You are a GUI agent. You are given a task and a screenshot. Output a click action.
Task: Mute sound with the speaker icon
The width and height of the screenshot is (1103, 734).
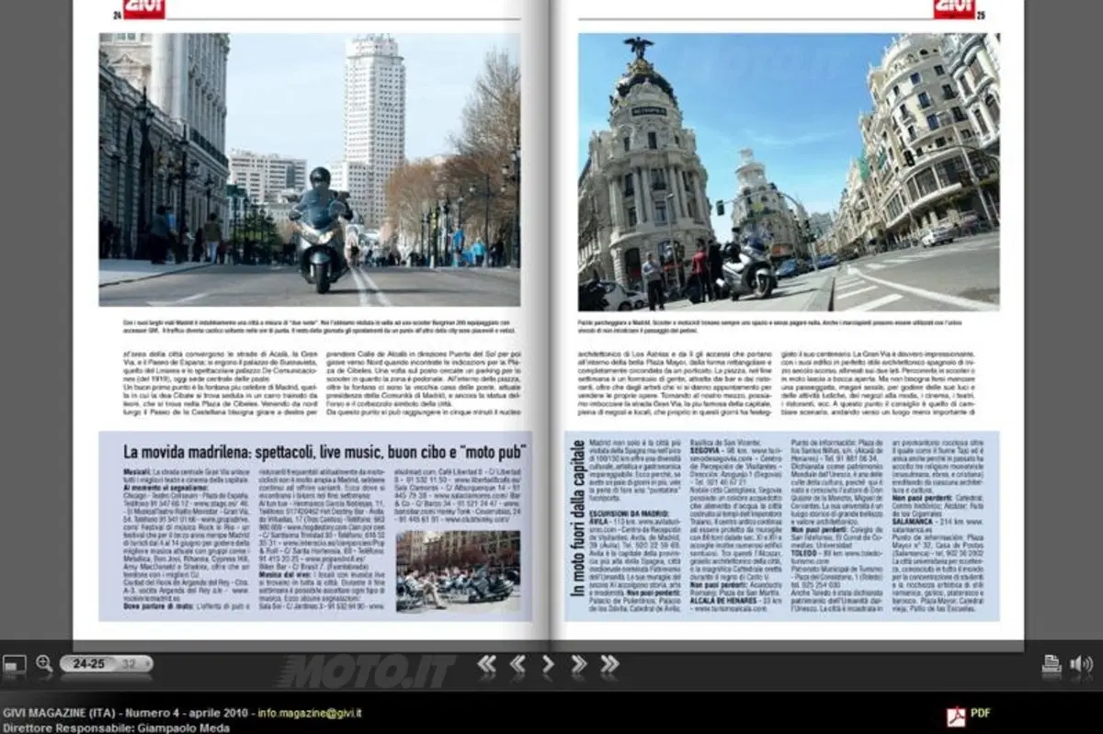(1082, 664)
